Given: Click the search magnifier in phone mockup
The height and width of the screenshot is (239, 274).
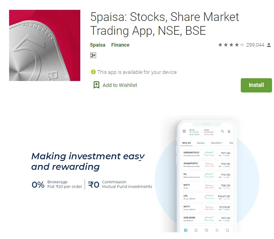Looking at the screenshot, I should pos(222,131).
